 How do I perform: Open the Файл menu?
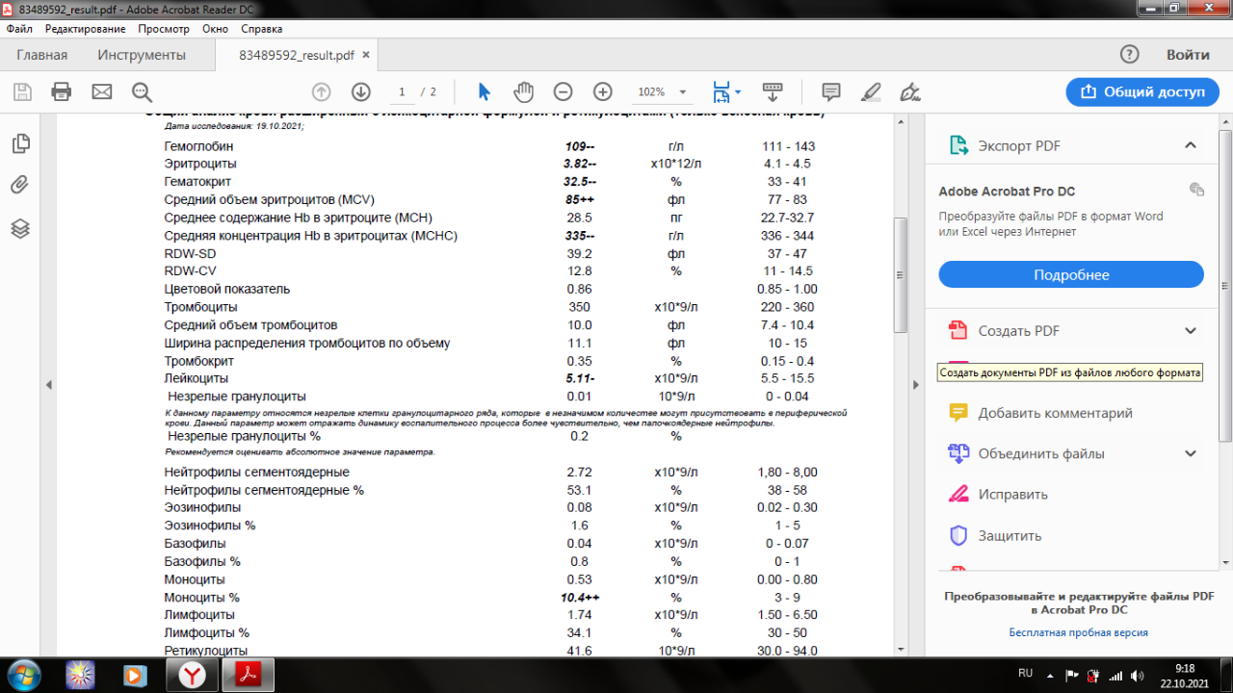click(19, 29)
